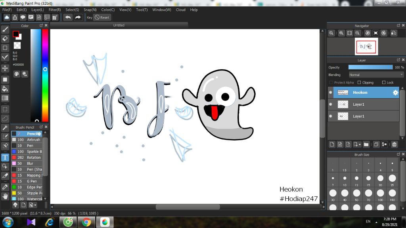406x228 pixels.
Task: Click the Windows Start button
Action: tap(8, 222)
